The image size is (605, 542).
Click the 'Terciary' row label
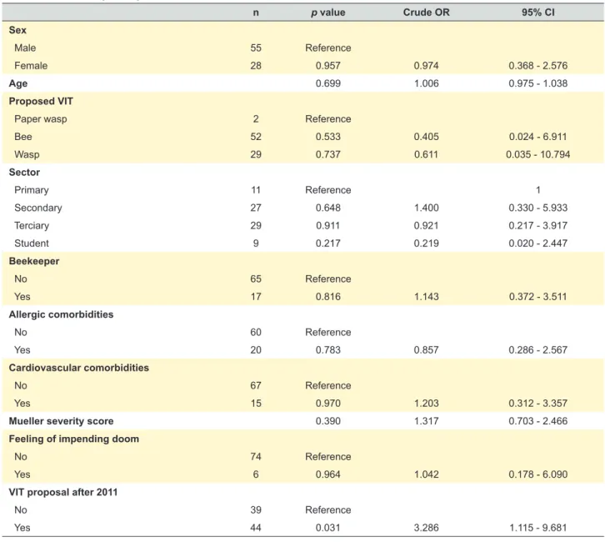point(32,225)
